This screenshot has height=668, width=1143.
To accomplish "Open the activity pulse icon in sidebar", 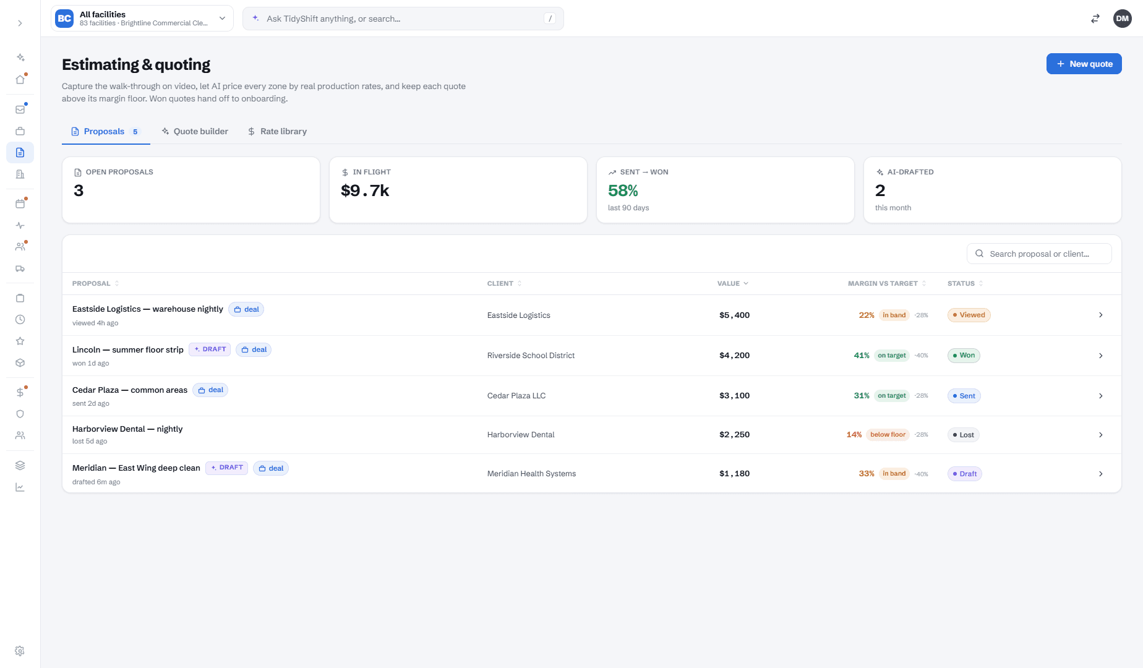I will coord(20,225).
